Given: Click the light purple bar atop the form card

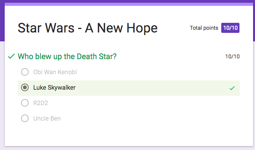Looking at the screenshot, I should (x=129, y=4).
